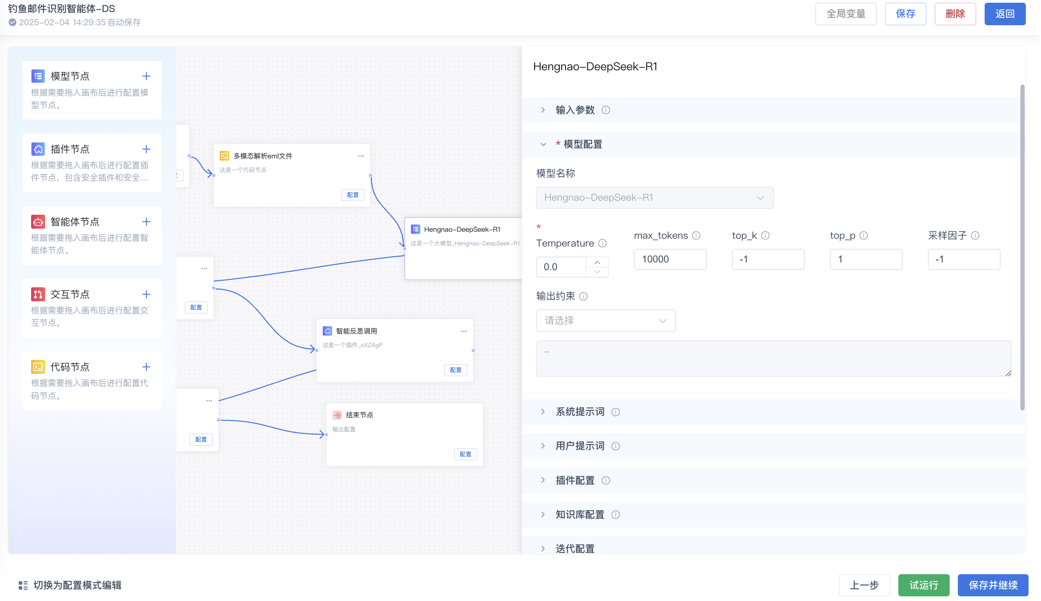Open the 输出约束 请选择 dropdown
The height and width of the screenshot is (601, 1041).
coord(606,321)
